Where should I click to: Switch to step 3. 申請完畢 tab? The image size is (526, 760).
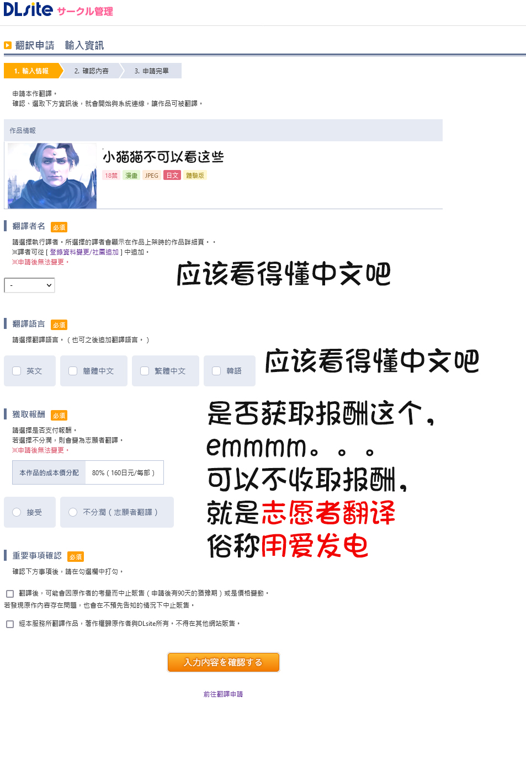click(152, 71)
